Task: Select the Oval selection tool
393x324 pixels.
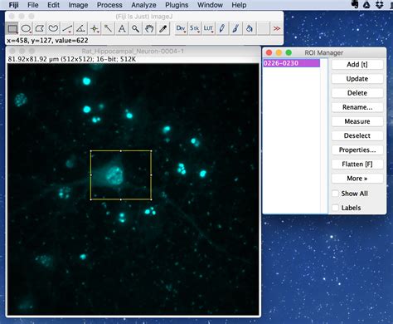Action: (x=26, y=28)
